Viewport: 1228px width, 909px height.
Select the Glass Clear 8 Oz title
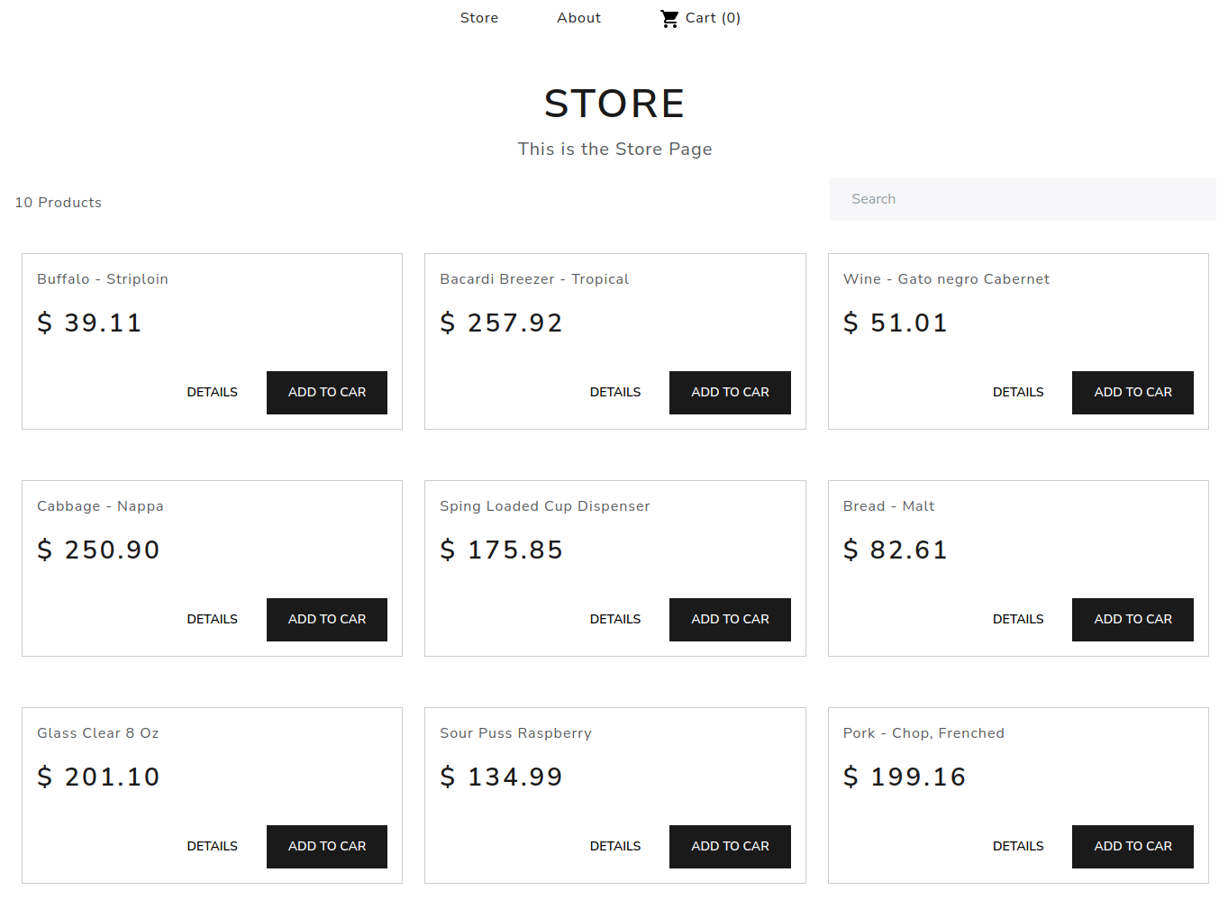(98, 733)
